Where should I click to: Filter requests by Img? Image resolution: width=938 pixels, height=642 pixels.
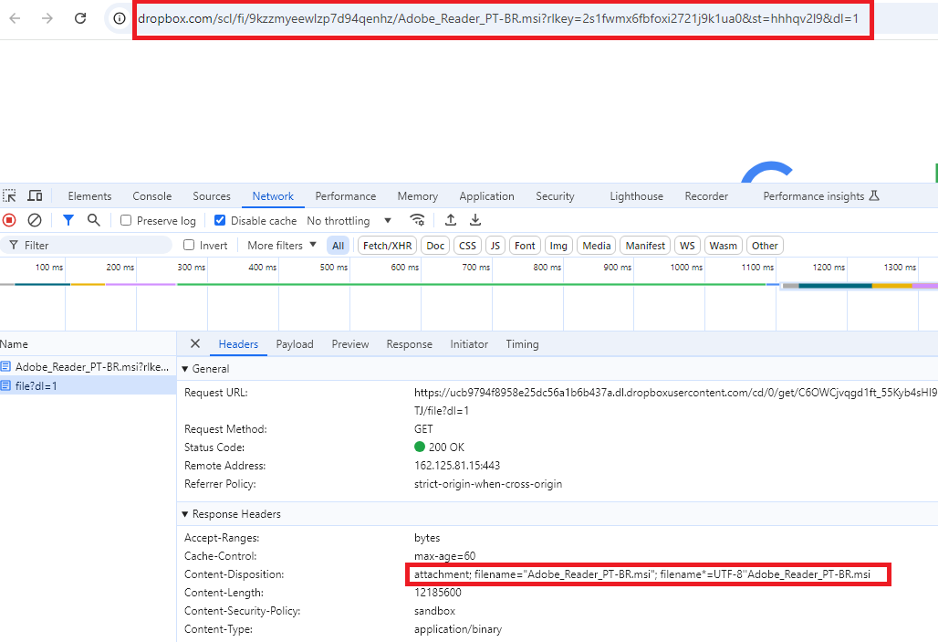(x=558, y=246)
